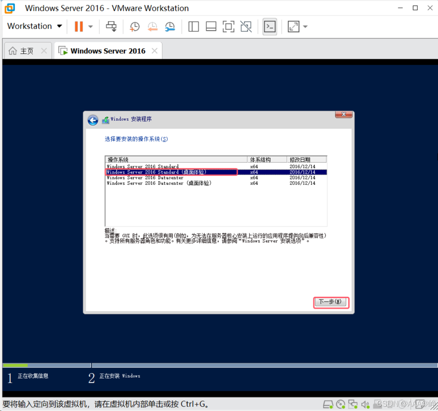Select Windows Server 2016 Datacenter core row
This screenshot has width=438, height=411.
tap(216, 178)
